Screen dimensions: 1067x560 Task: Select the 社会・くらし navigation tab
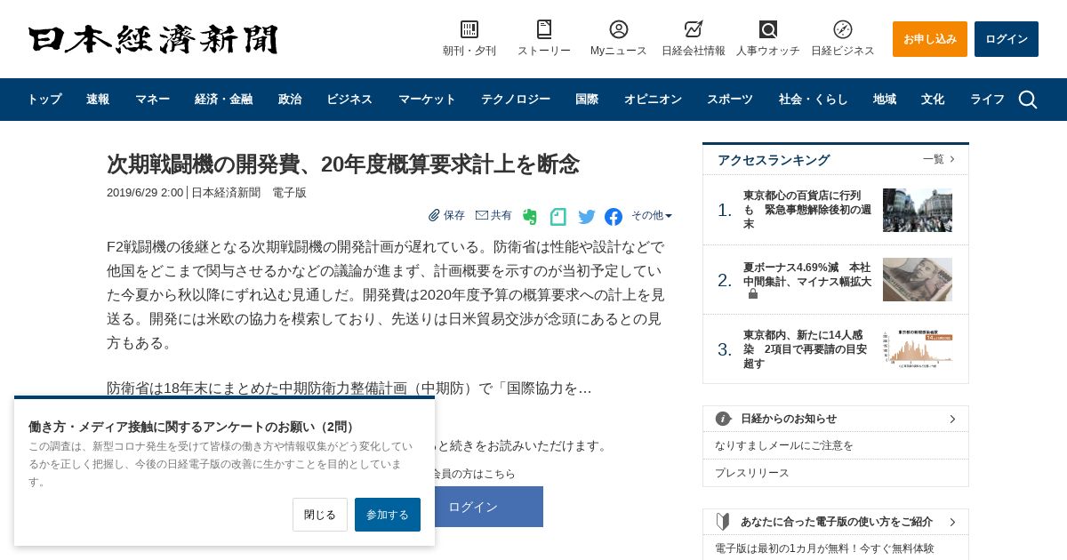click(814, 100)
